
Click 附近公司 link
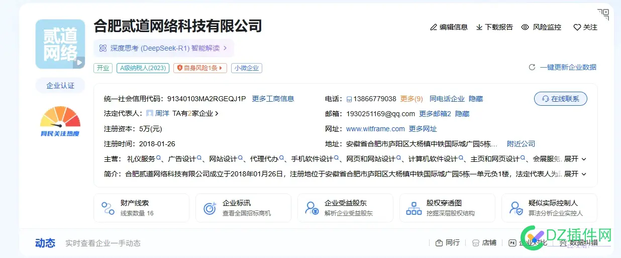coord(521,144)
